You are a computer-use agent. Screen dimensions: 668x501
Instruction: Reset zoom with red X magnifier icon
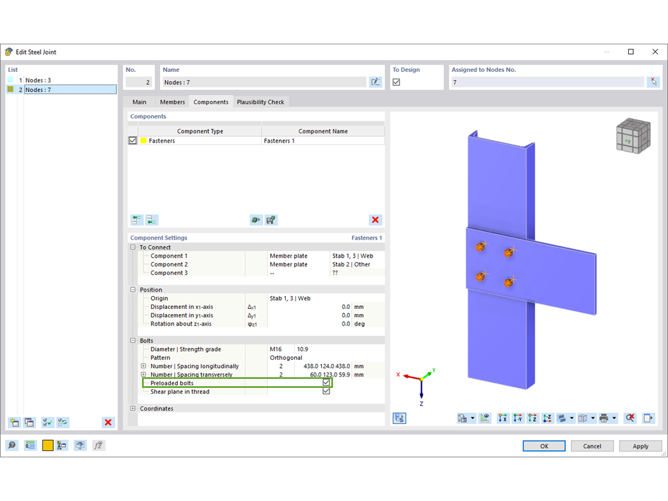630,418
